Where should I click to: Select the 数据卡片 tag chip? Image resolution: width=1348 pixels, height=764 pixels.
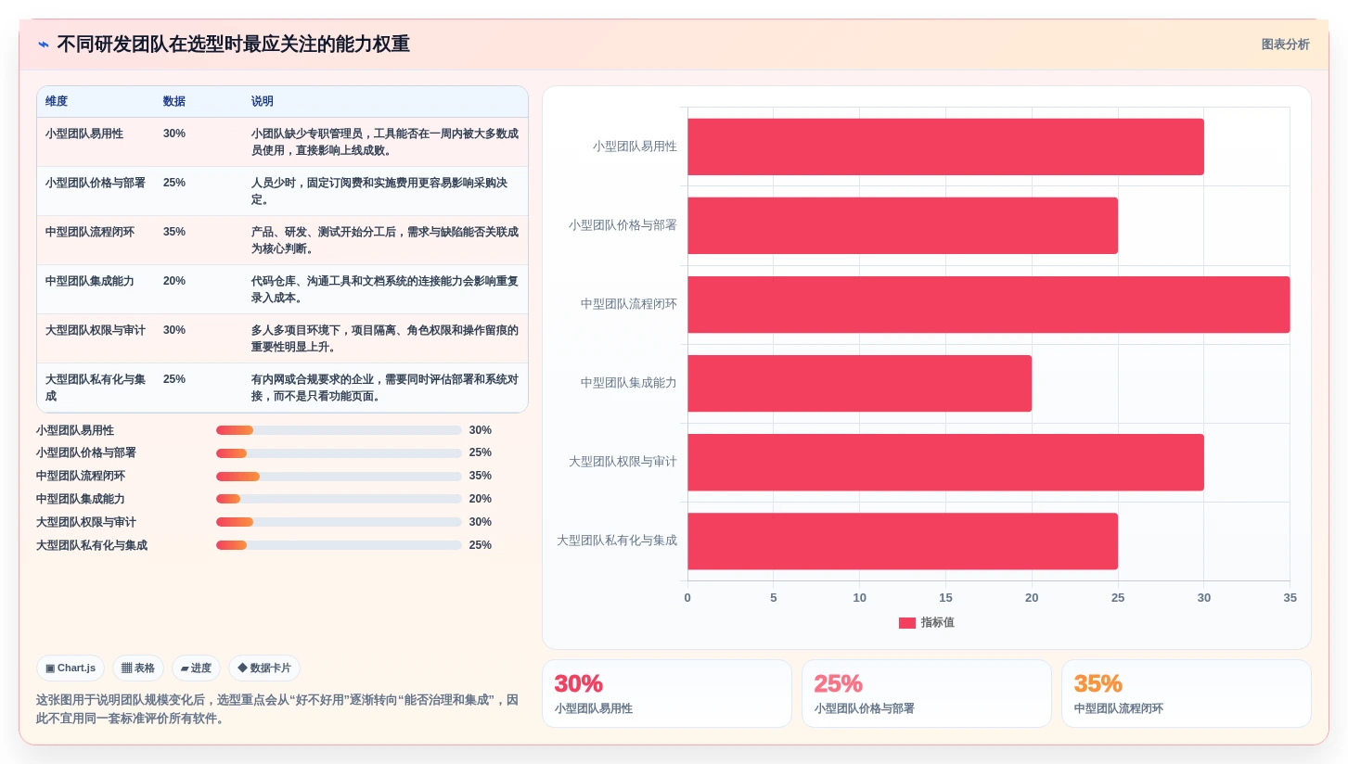(x=264, y=668)
